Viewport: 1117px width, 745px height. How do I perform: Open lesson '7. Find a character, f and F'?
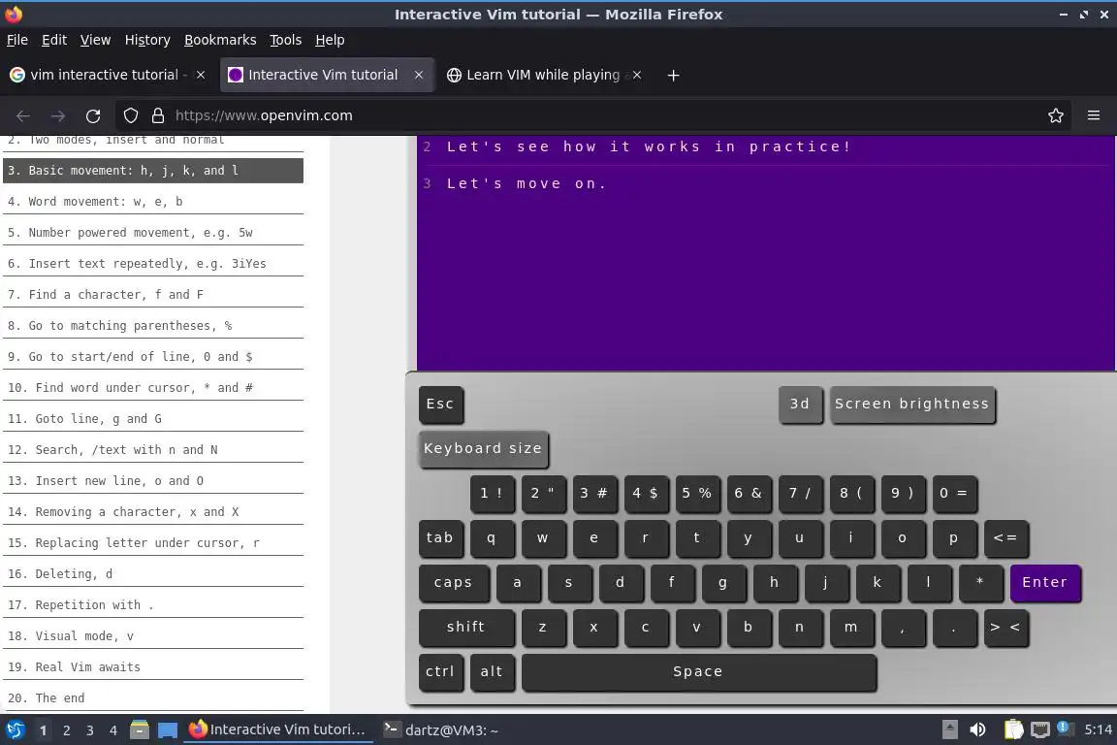(x=153, y=295)
